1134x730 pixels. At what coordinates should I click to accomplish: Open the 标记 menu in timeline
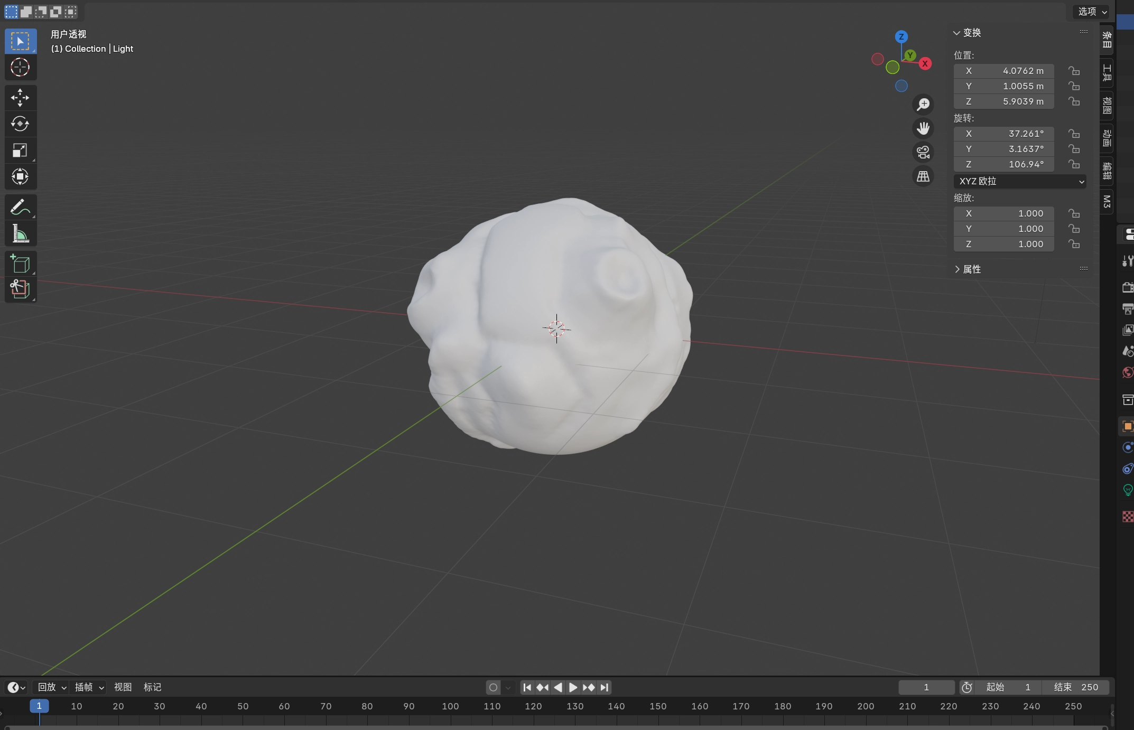click(152, 687)
